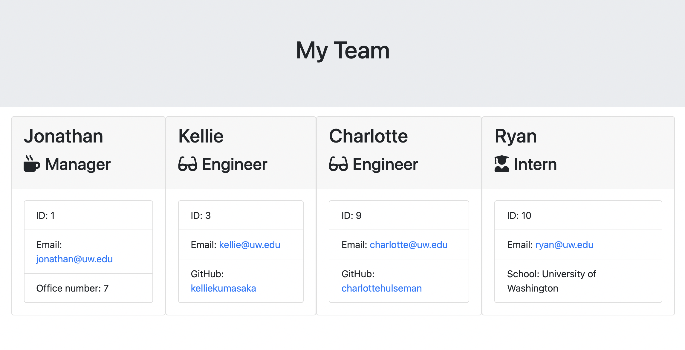Visit charlottehulseman GitHub profile link
Viewport: 685px width, 350px height.
[x=381, y=288]
